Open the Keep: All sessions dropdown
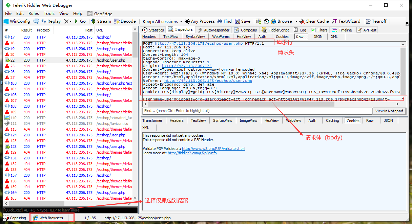The image size is (412, 224). [x=162, y=21]
